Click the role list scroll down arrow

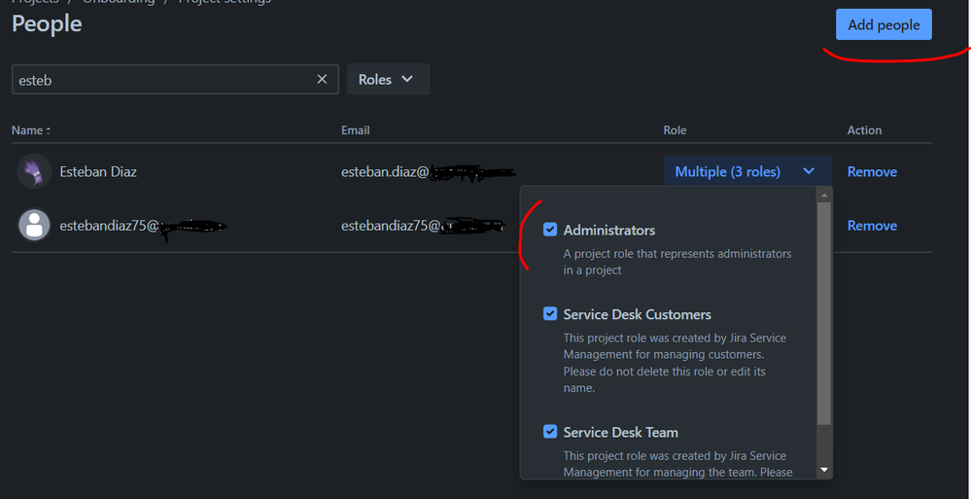(823, 470)
